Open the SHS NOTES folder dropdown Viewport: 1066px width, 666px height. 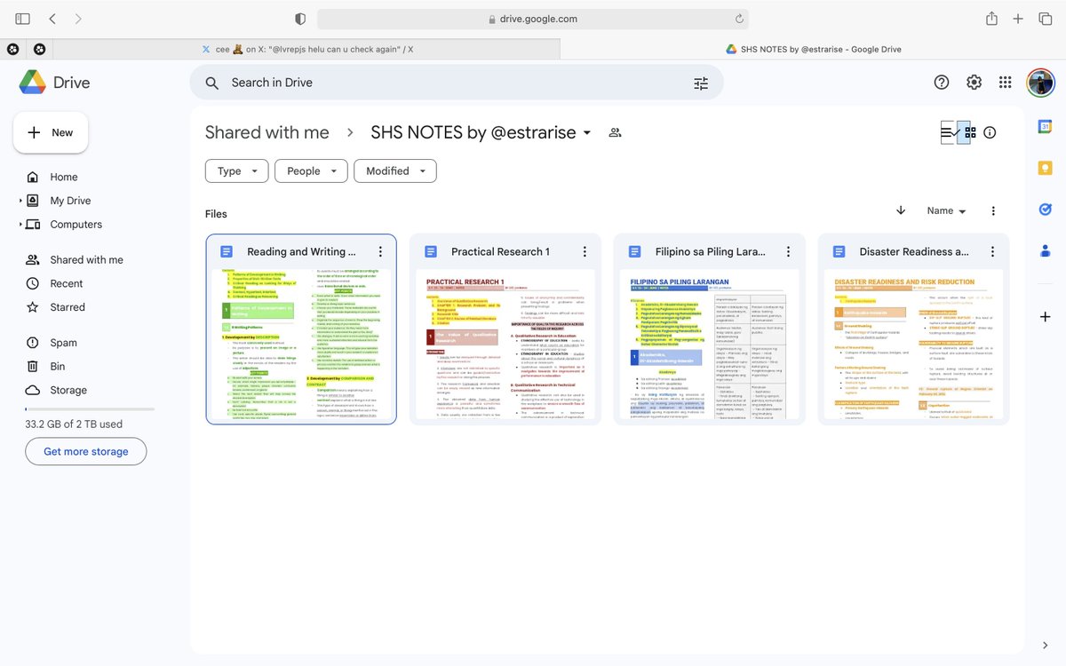pyautogui.click(x=481, y=132)
